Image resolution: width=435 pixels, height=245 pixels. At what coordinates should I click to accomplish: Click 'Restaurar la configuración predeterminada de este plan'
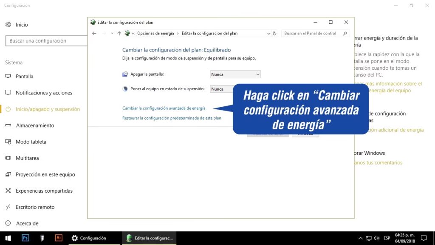(172, 118)
